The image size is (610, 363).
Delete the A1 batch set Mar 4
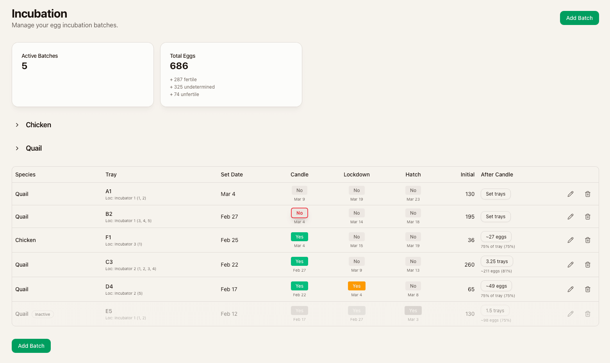coord(588,194)
